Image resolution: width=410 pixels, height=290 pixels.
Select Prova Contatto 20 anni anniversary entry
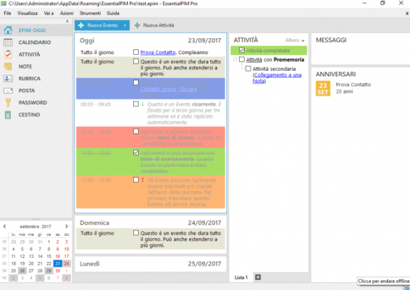click(353, 88)
